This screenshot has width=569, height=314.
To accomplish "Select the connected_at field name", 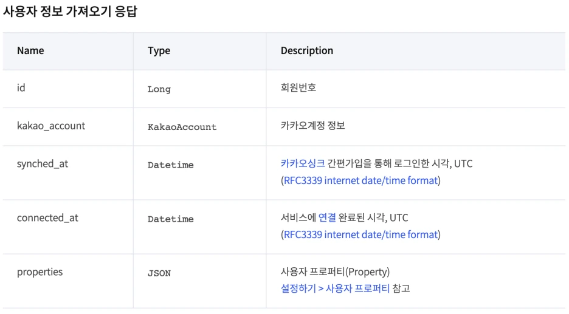I will tap(47, 218).
